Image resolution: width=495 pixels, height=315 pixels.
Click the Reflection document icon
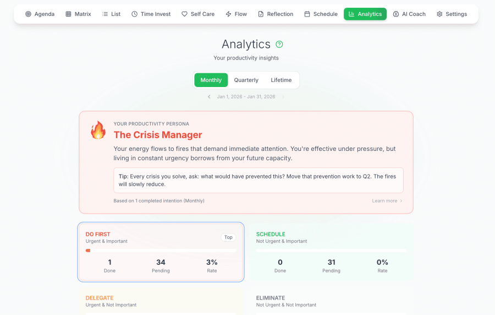(x=261, y=14)
